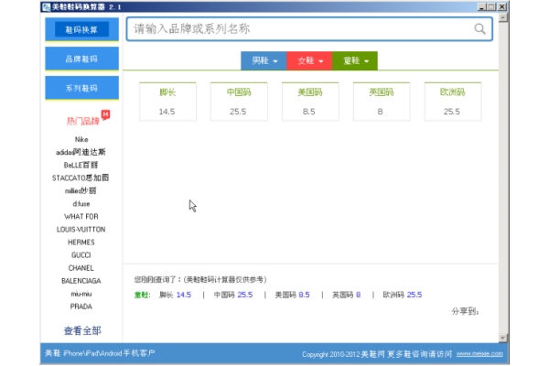Minimize the 美鞋鞋码换算器 window
Viewport: 549px width, 366px height.
pyautogui.click(x=482, y=6)
